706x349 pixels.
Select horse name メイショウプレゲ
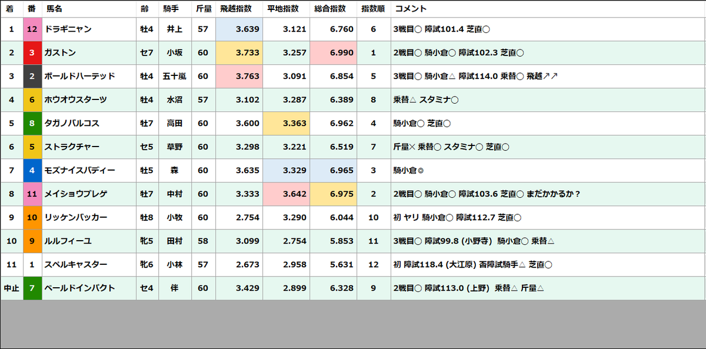coord(76,194)
